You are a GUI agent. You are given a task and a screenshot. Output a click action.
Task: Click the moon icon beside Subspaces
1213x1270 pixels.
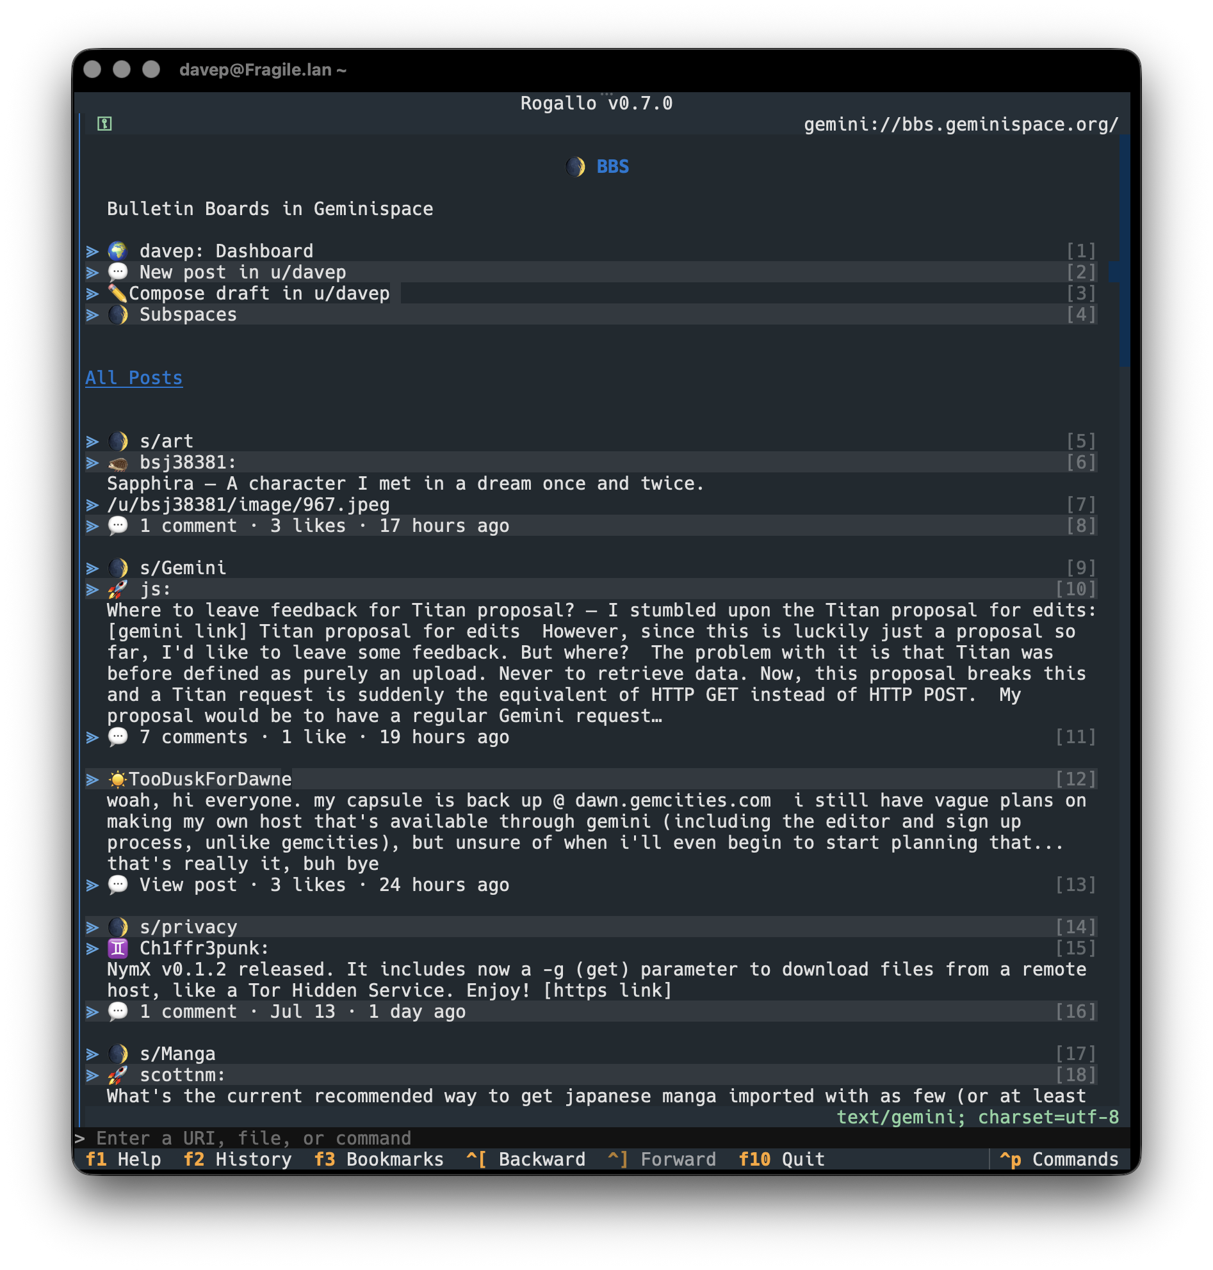[118, 314]
